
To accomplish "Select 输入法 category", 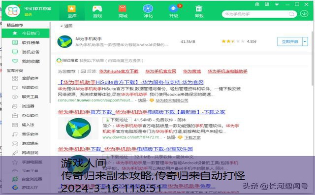I will pyautogui.click(x=26, y=125).
